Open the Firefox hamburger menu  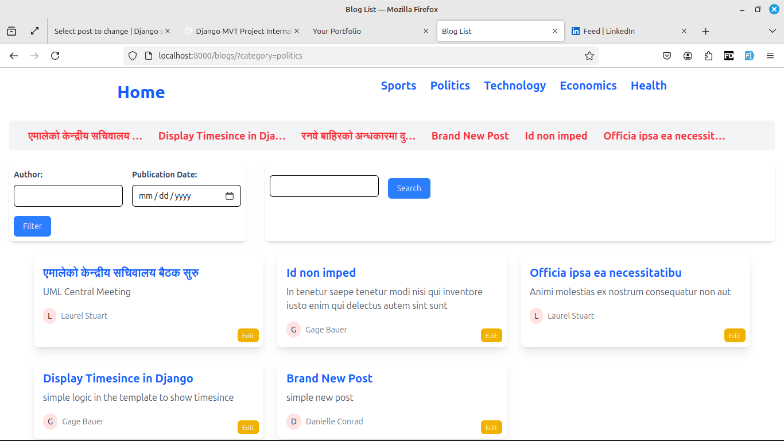770,56
